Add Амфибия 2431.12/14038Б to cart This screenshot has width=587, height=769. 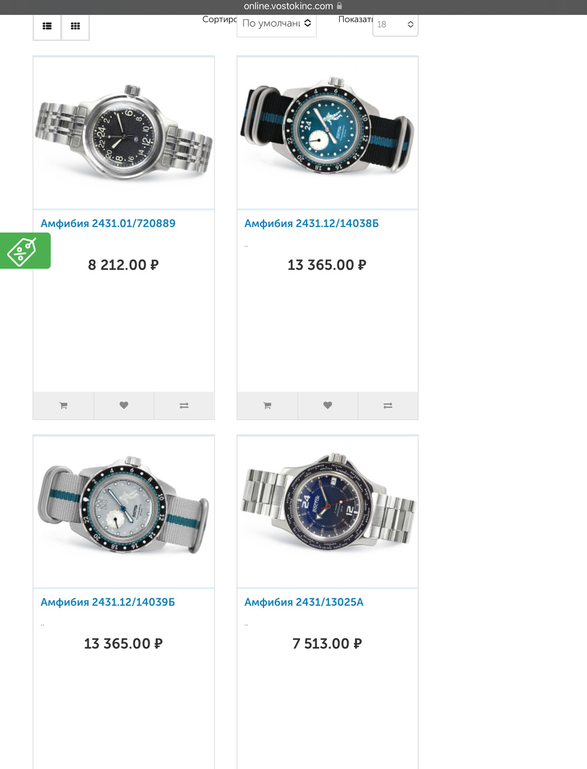coord(268,406)
